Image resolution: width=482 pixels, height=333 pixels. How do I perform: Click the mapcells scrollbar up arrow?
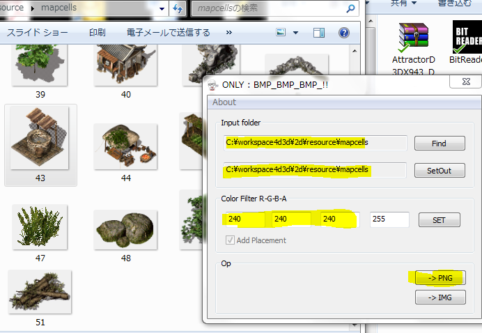point(355,51)
